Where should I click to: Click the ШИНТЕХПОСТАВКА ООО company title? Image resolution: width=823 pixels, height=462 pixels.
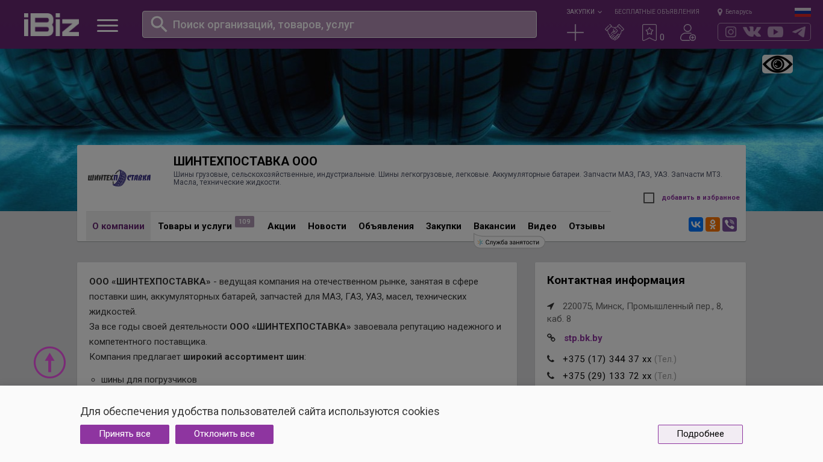point(245,161)
